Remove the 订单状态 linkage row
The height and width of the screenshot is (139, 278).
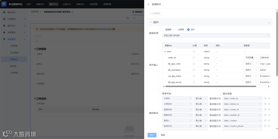pyautogui.click(x=269, y=104)
